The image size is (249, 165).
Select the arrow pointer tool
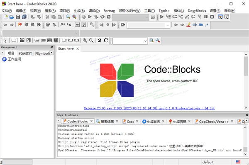pos(5,41)
